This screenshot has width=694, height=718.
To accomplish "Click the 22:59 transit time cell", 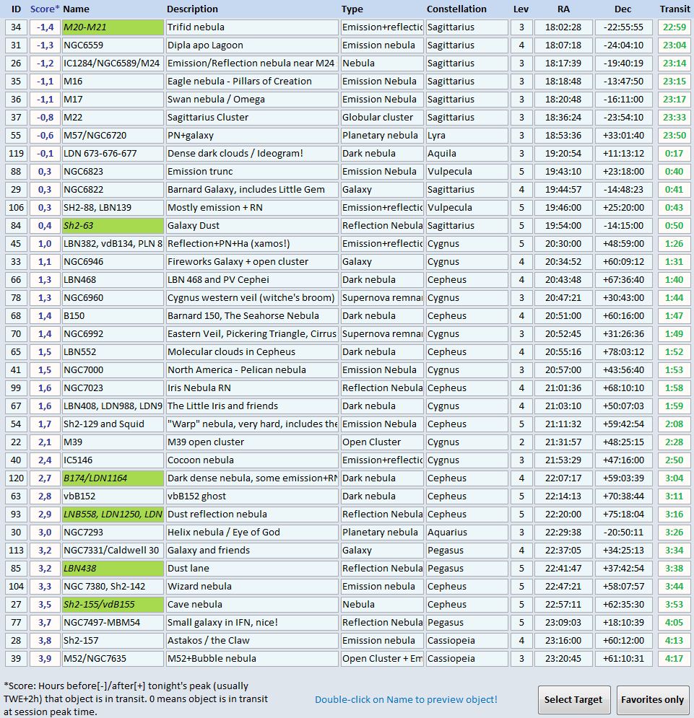I will point(675,27).
